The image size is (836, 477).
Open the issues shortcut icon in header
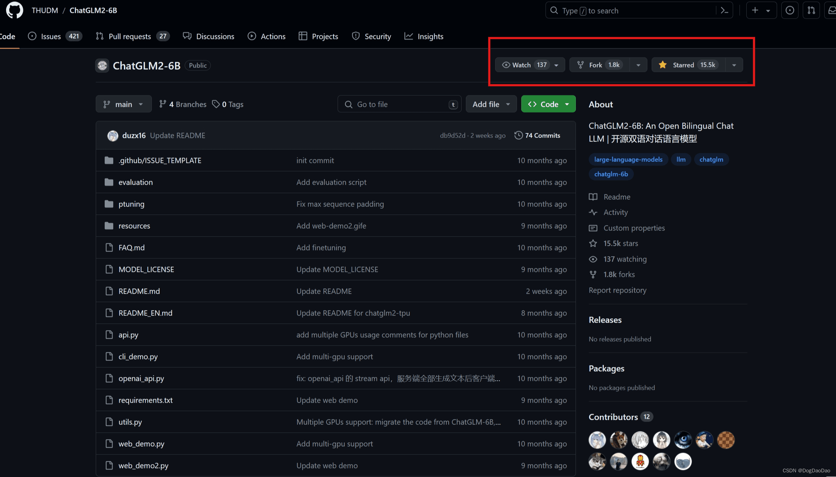pos(790,10)
